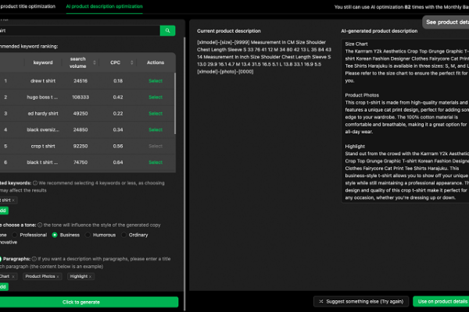469x312 pixels.
Task: Remove the 'Product Photos' paragraph tag
Action: click(58, 276)
